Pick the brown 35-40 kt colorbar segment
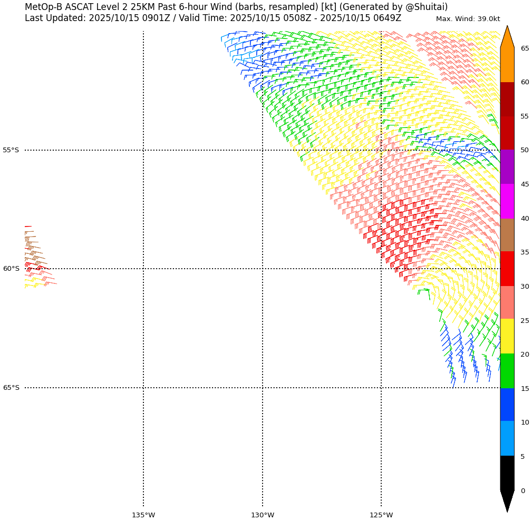Screen dimensions: 532x521 507,235
